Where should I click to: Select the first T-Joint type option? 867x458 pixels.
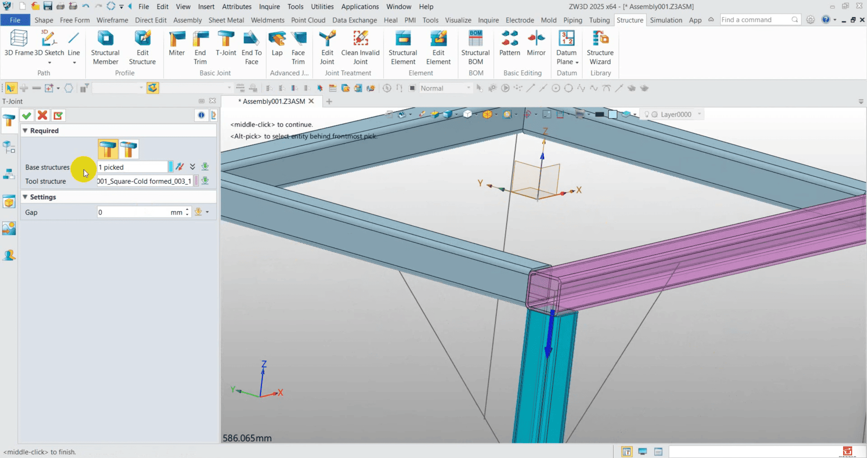pyautogui.click(x=108, y=149)
